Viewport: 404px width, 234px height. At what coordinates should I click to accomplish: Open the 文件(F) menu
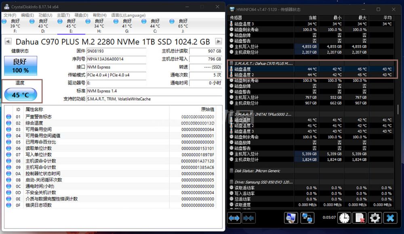(10, 15)
